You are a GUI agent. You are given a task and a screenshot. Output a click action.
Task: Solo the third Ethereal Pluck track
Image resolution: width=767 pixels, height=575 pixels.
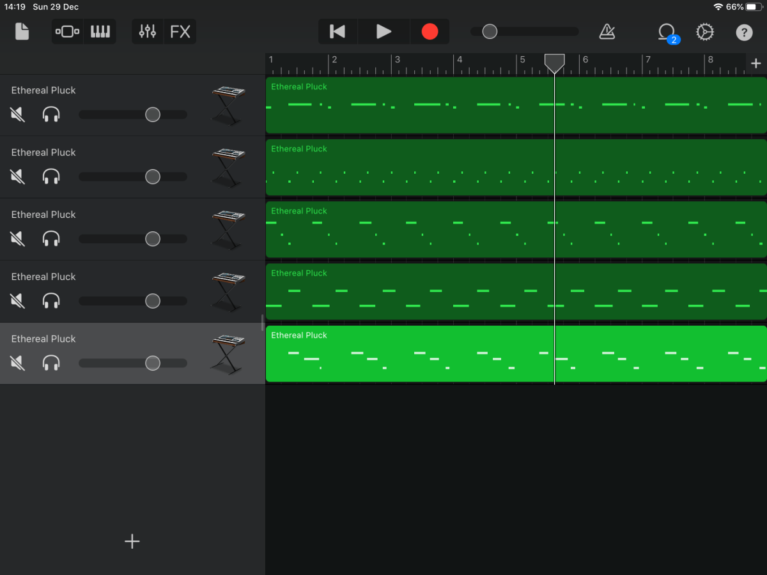[51, 239]
